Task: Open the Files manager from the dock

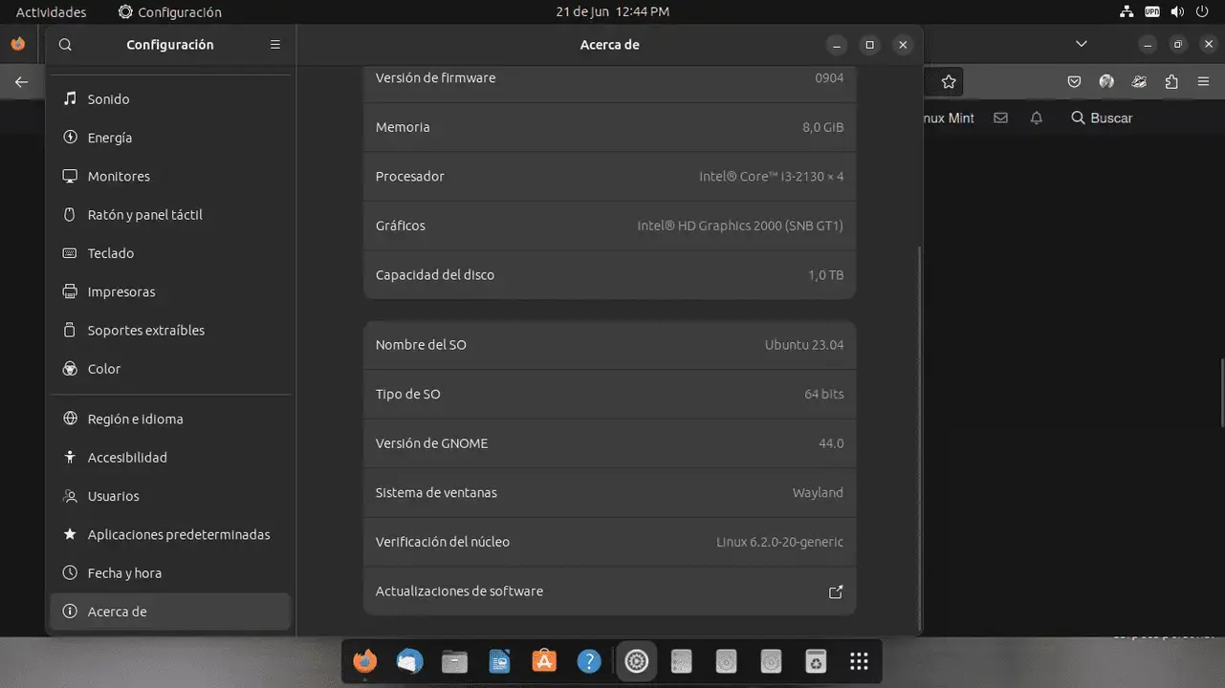Action: pos(454,661)
